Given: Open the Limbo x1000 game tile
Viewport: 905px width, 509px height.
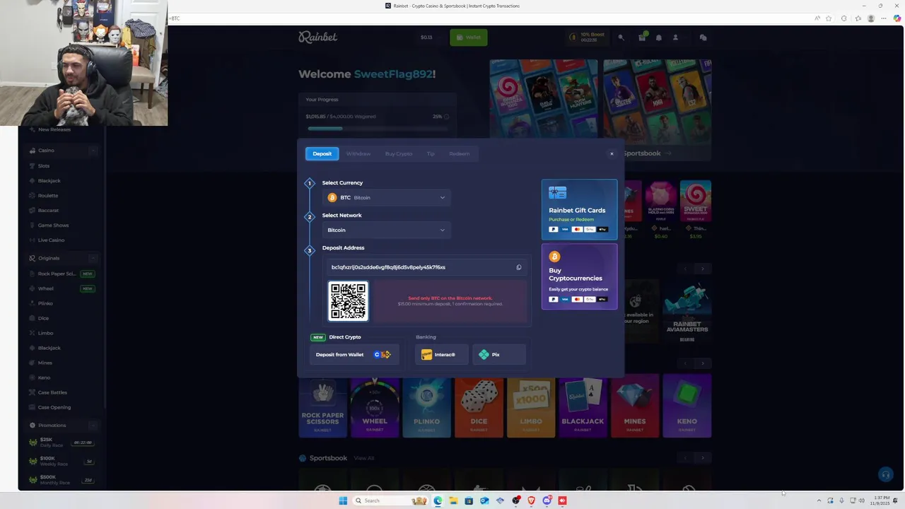Looking at the screenshot, I should point(531,408).
